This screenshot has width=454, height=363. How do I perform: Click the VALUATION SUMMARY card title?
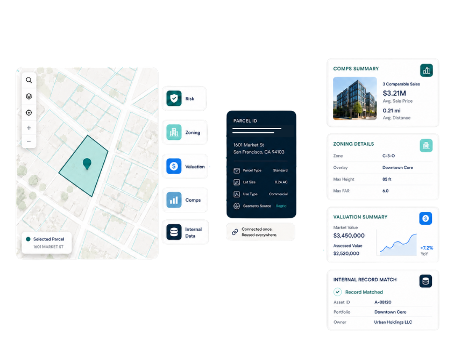pos(360,217)
